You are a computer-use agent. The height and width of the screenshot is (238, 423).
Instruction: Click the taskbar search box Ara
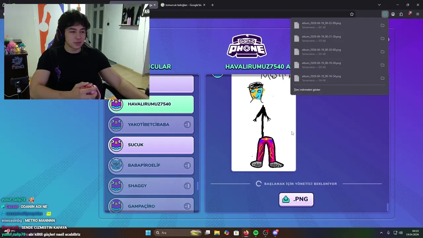coord(178,233)
